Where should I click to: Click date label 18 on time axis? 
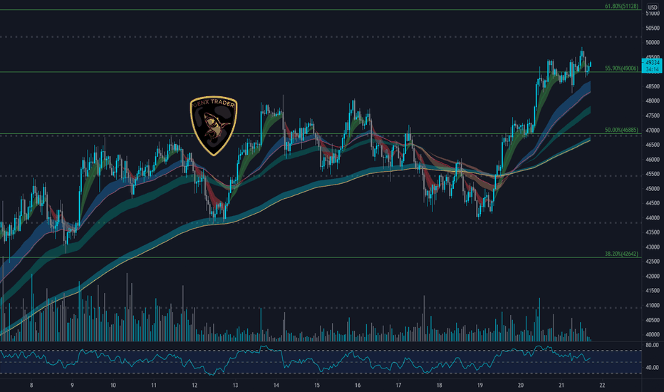pyautogui.click(x=439, y=386)
